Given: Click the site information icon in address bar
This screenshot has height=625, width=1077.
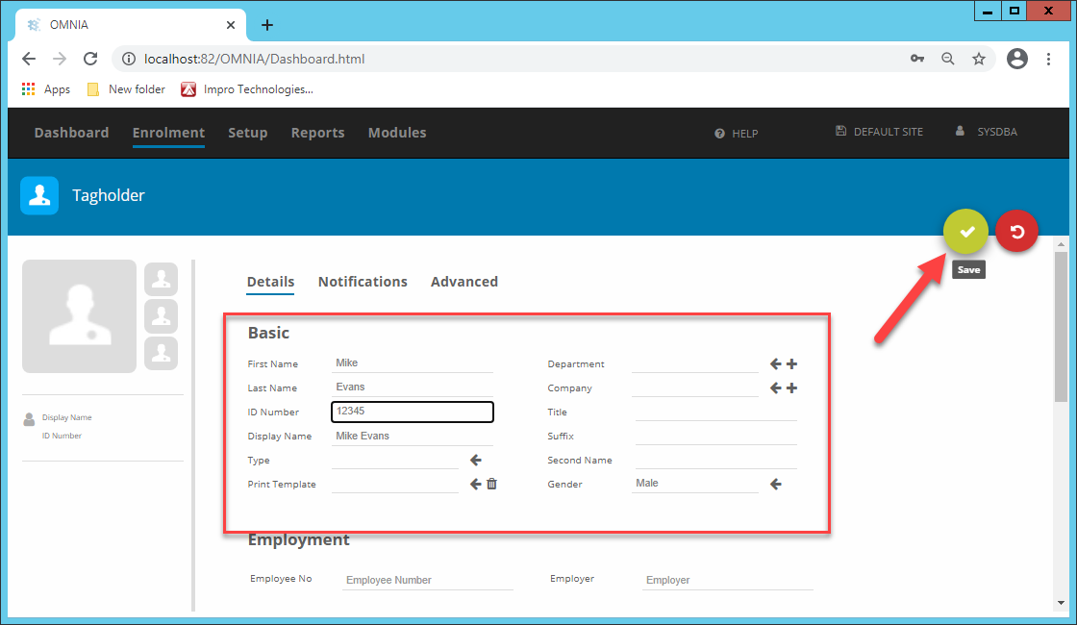Looking at the screenshot, I should coord(129,59).
